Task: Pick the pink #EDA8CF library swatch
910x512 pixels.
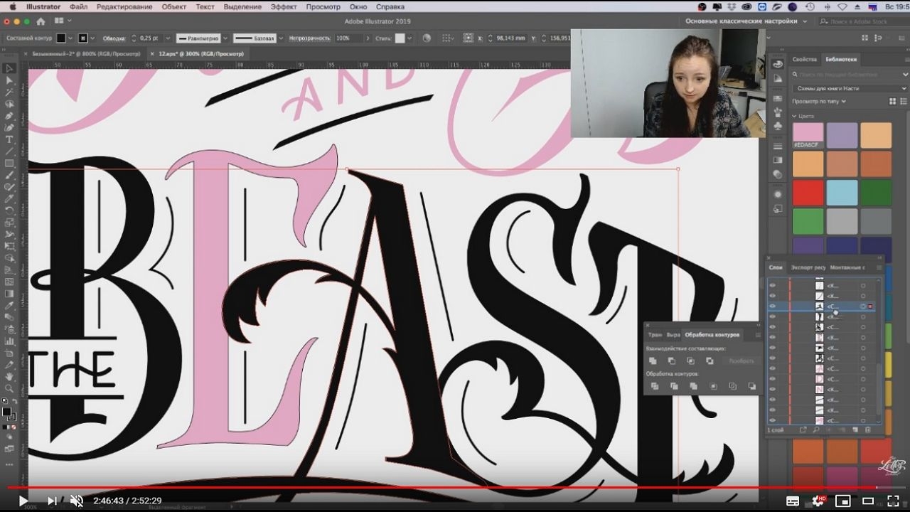Action: (x=808, y=135)
